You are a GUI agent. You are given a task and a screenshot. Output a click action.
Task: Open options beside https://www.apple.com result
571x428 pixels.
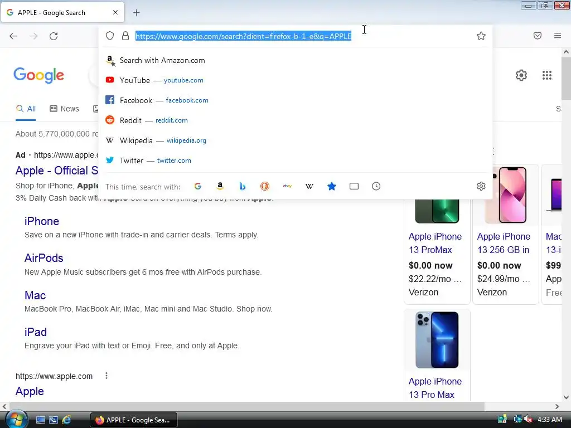pos(107,376)
